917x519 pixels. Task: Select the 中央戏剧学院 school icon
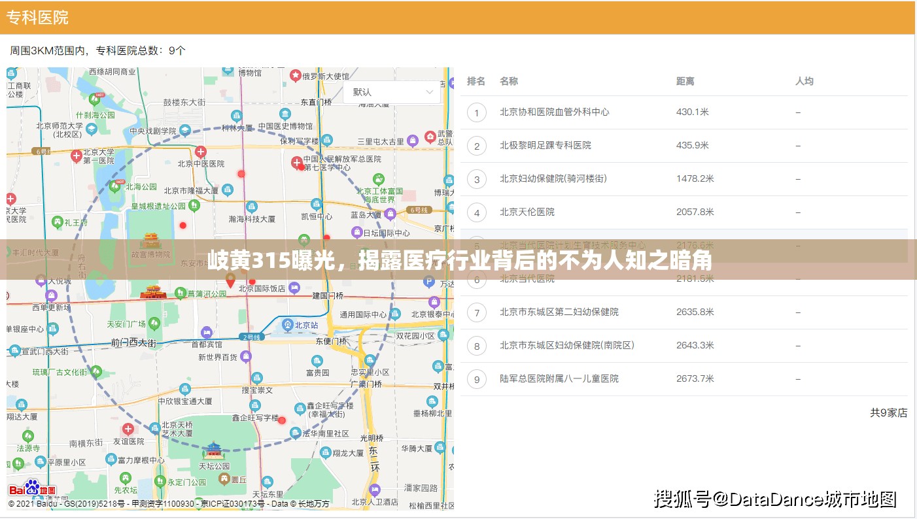pyautogui.click(x=185, y=130)
